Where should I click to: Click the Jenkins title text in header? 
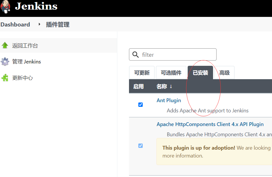coord(36,6)
